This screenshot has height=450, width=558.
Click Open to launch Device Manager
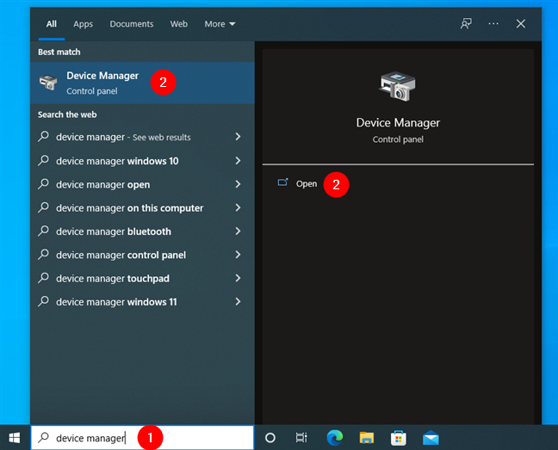(x=307, y=184)
